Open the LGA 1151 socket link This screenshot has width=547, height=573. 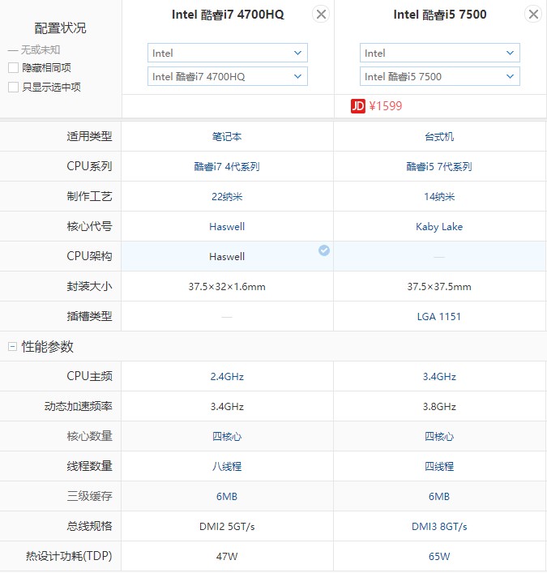click(x=439, y=316)
